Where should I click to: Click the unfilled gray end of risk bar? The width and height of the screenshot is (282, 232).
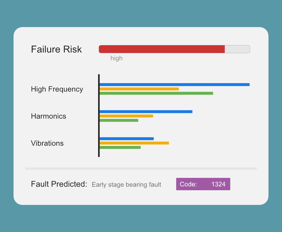pyautogui.click(x=237, y=49)
